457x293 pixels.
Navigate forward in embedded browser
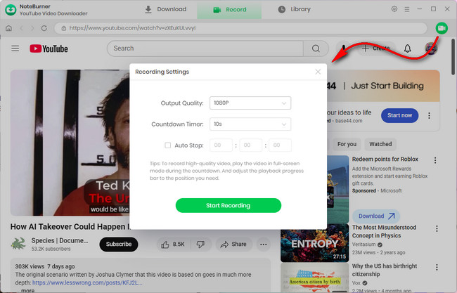tap(32, 28)
